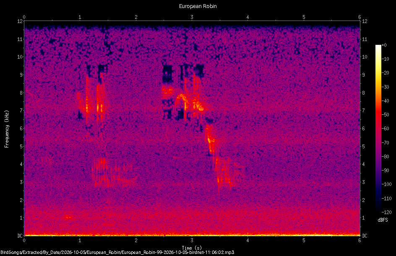
Task: Click the "European Robin" title text
Action: coord(198,6)
